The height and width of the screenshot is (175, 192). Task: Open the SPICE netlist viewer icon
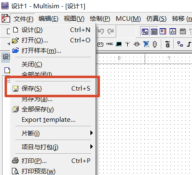click(x=163, y=31)
